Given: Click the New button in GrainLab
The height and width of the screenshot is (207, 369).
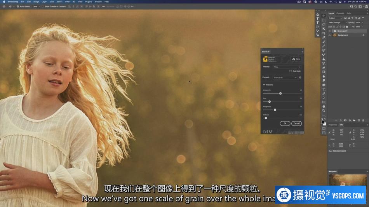Looking at the screenshot, I should pyautogui.click(x=296, y=59).
